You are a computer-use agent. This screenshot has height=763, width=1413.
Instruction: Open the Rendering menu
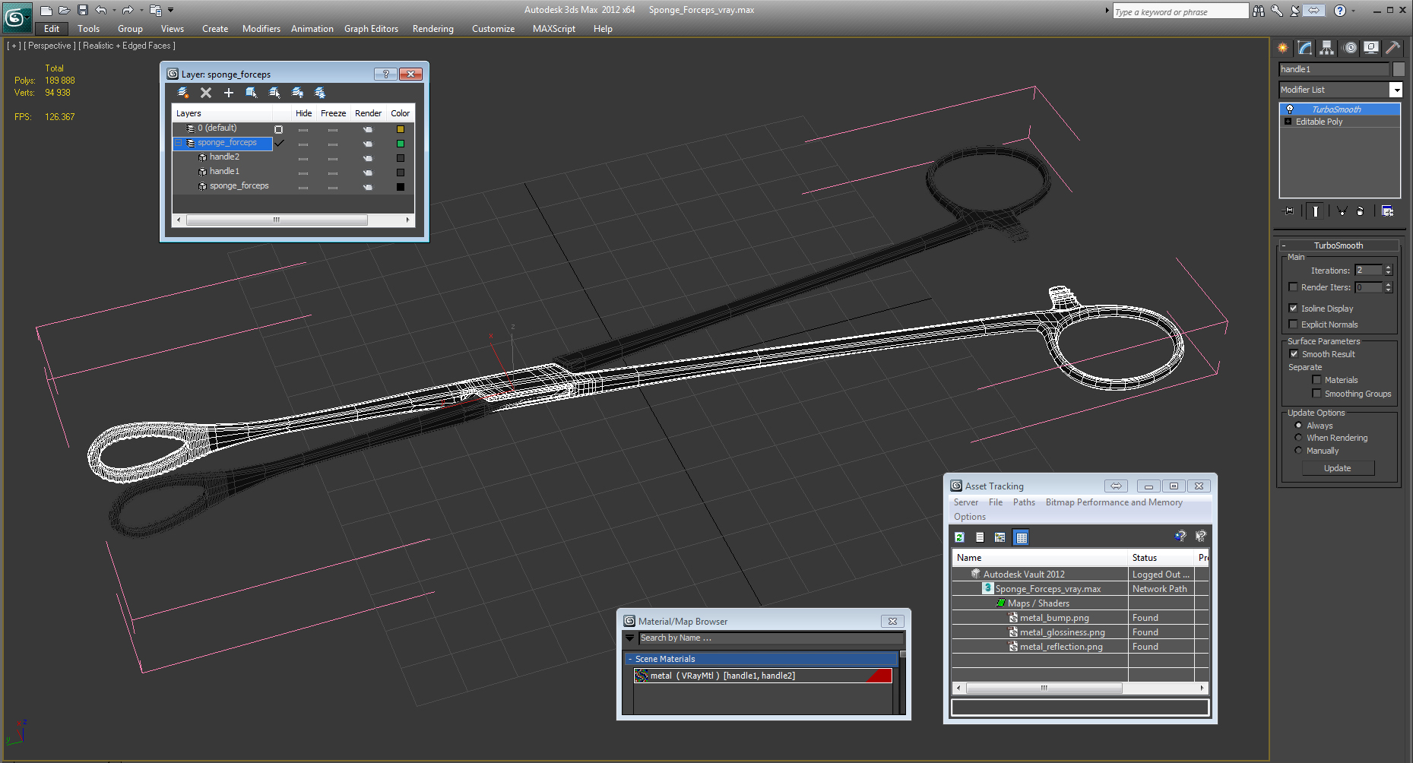click(433, 29)
